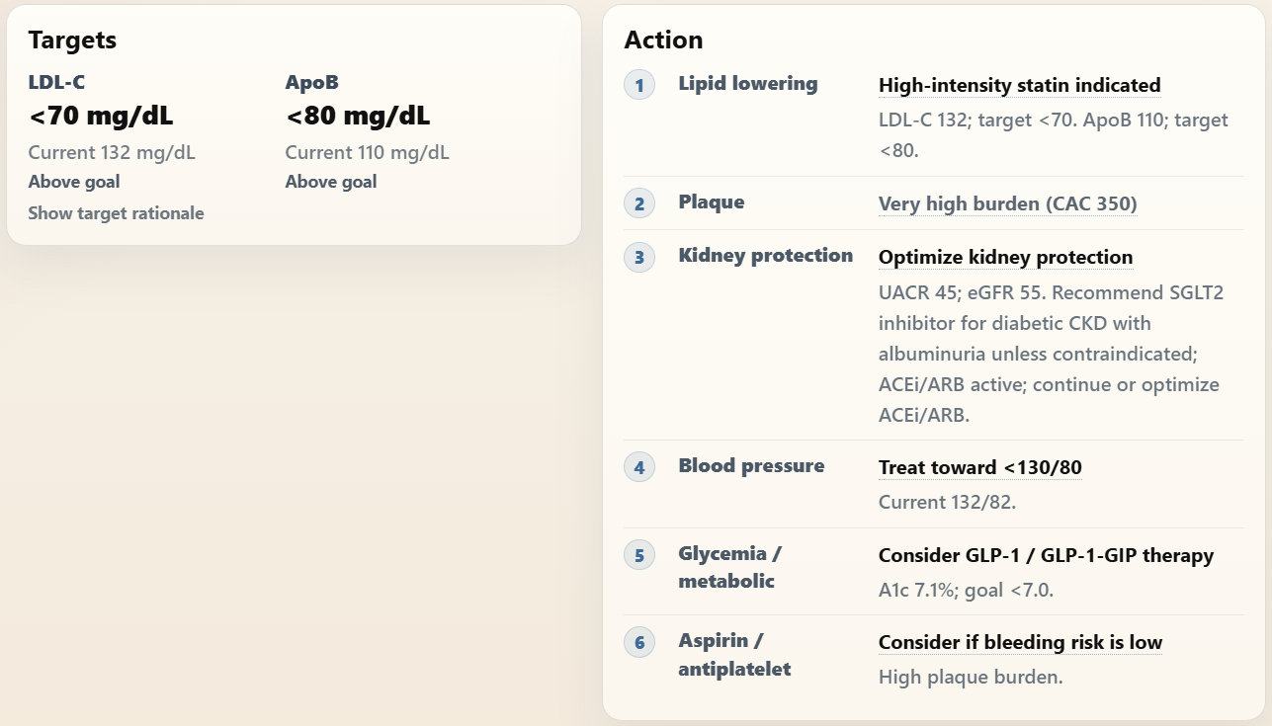Image resolution: width=1272 pixels, height=726 pixels.
Task: Click the ApoB target value <80 mg/dL
Action: (358, 117)
